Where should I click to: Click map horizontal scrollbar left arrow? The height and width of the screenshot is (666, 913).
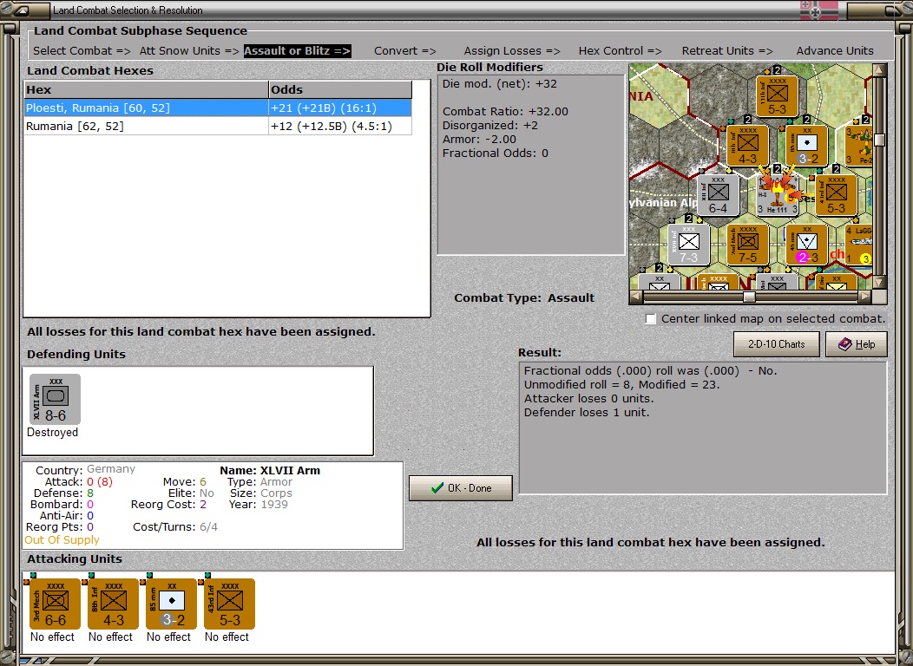[x=636, y=297]
